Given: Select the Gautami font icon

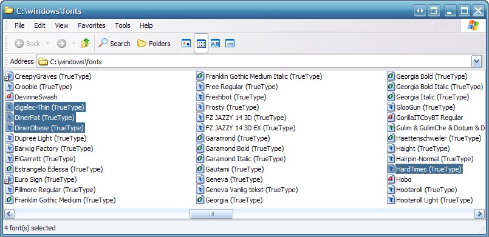Looking at the screenshot, I should (x=200, y=169).
